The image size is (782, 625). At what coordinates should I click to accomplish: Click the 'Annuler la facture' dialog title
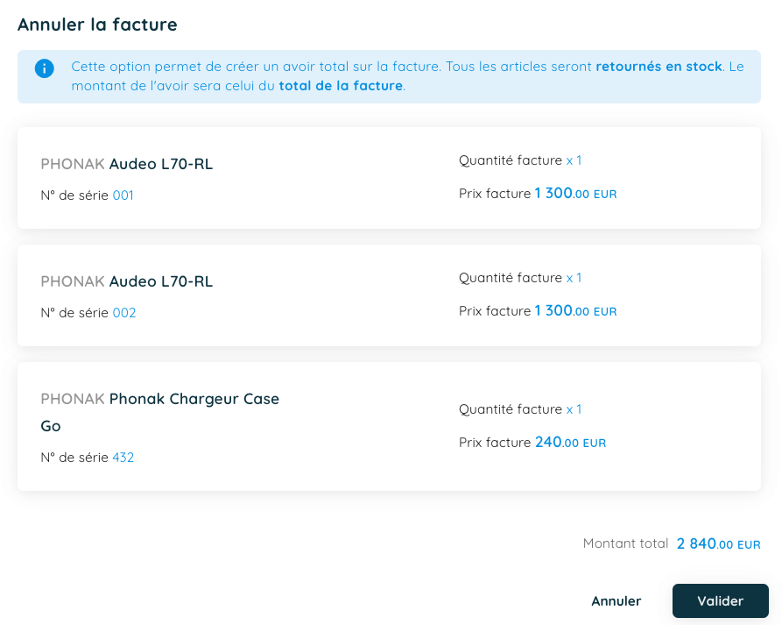tap(97, 25)
